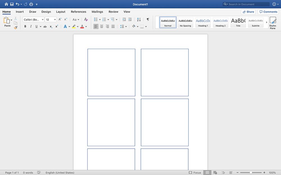Expand the styles gallery arrow

tap(266, 22)
